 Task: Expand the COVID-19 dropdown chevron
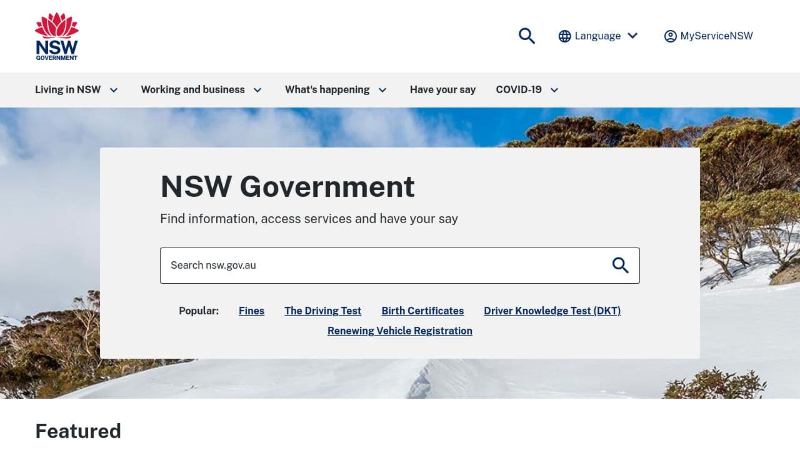554,90
